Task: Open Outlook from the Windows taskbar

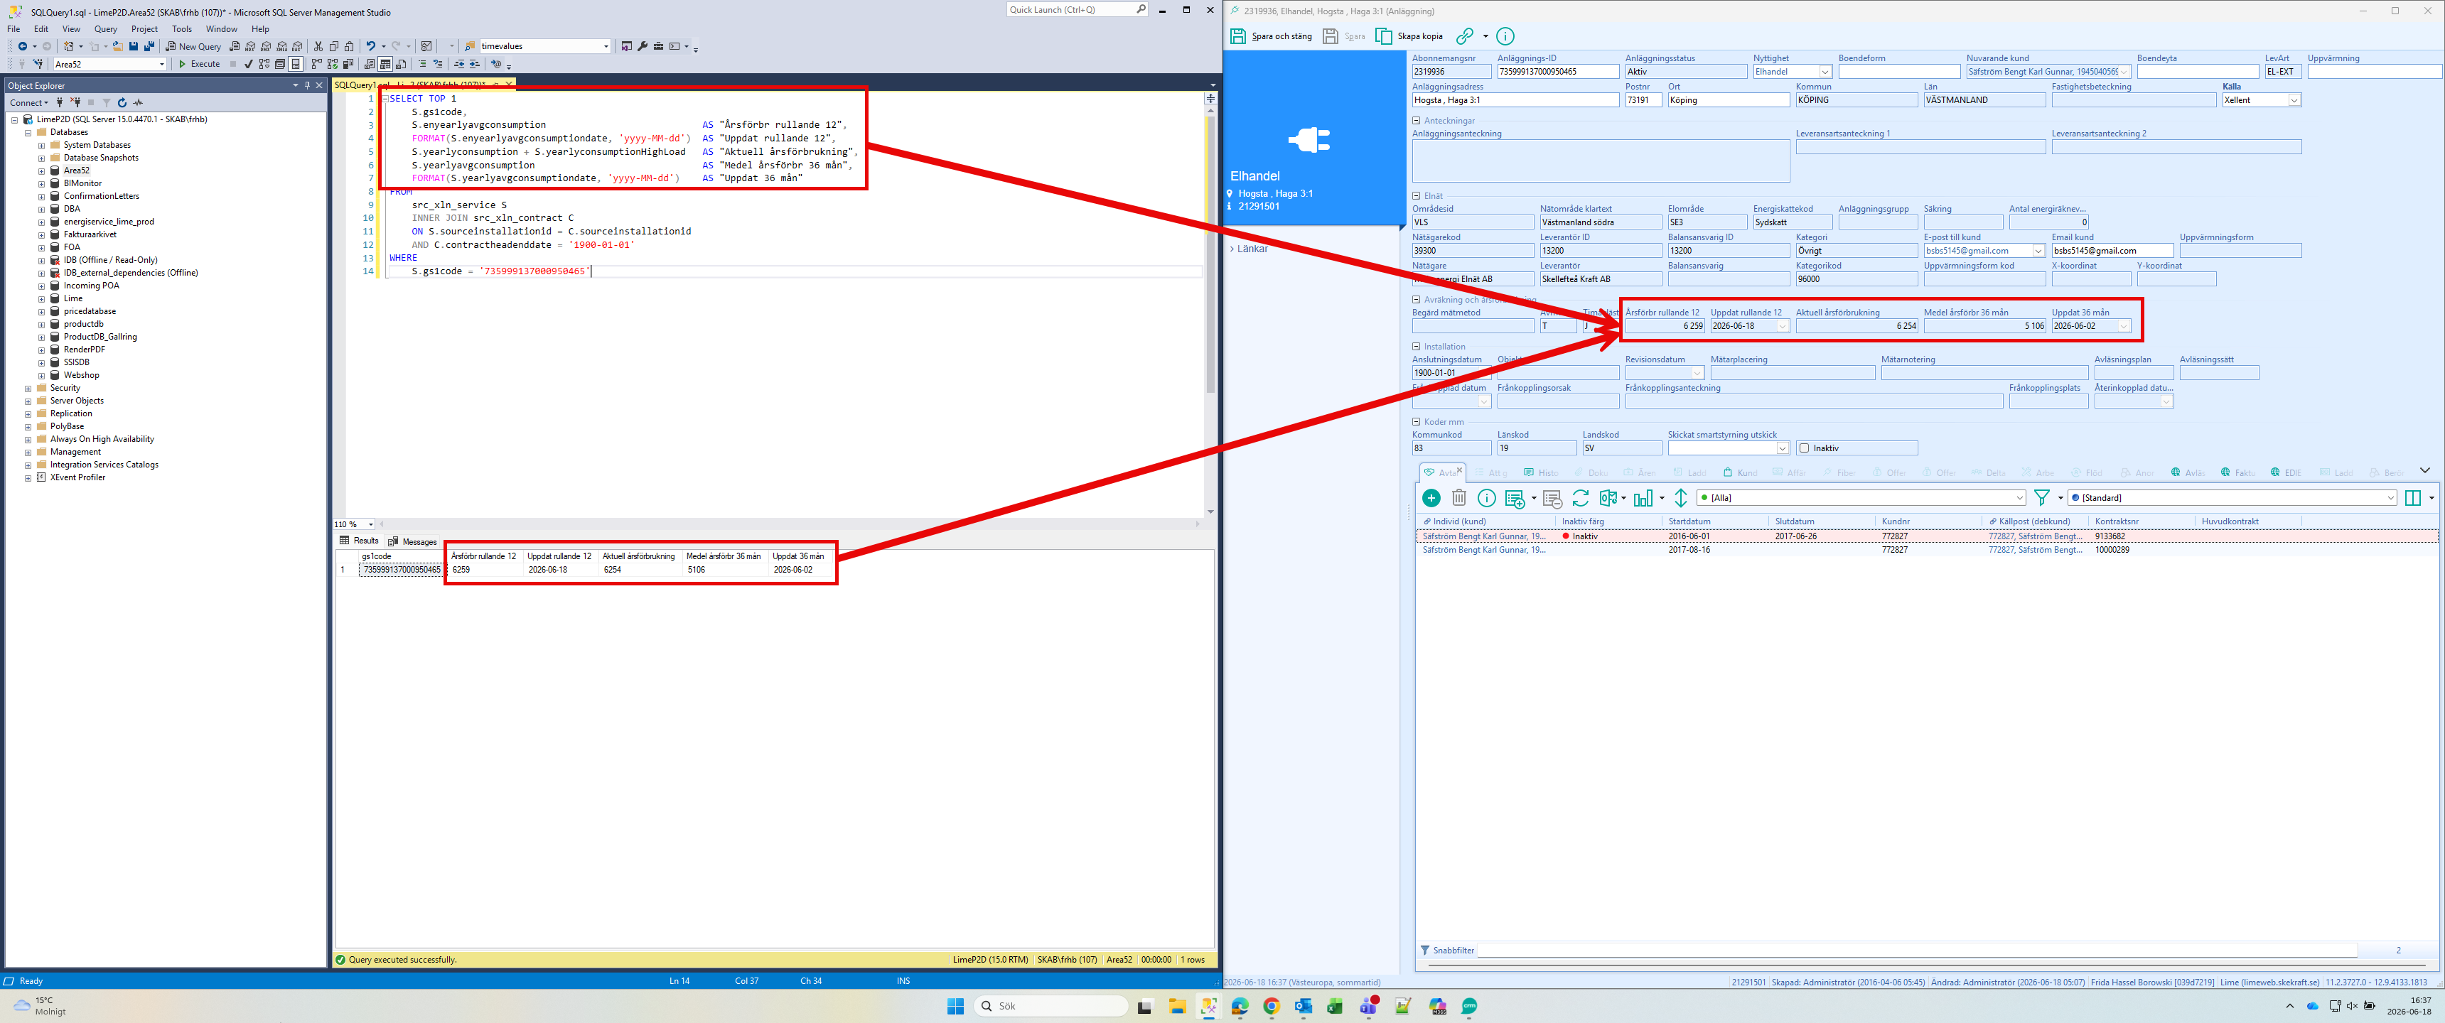Action: [x=1304, y=1006]
